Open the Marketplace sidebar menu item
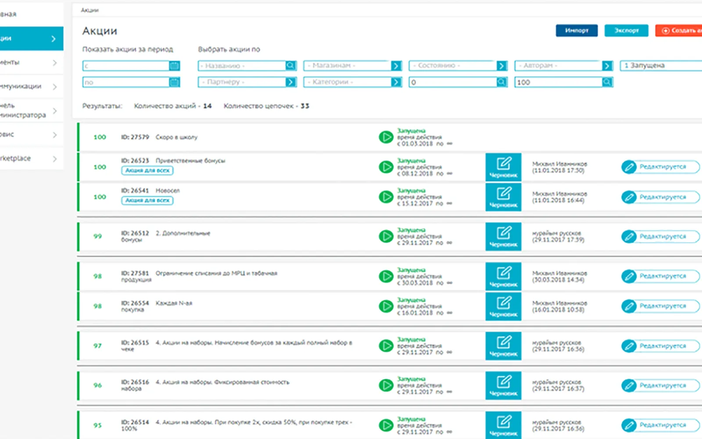The height and width of the screenshot is (439, 702). click(x=32, y=158)
